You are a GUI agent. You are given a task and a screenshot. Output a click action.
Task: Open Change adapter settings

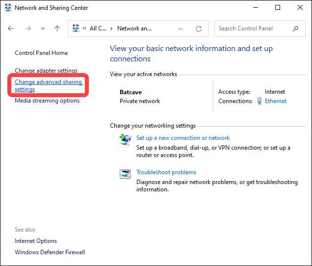point(46,71)
